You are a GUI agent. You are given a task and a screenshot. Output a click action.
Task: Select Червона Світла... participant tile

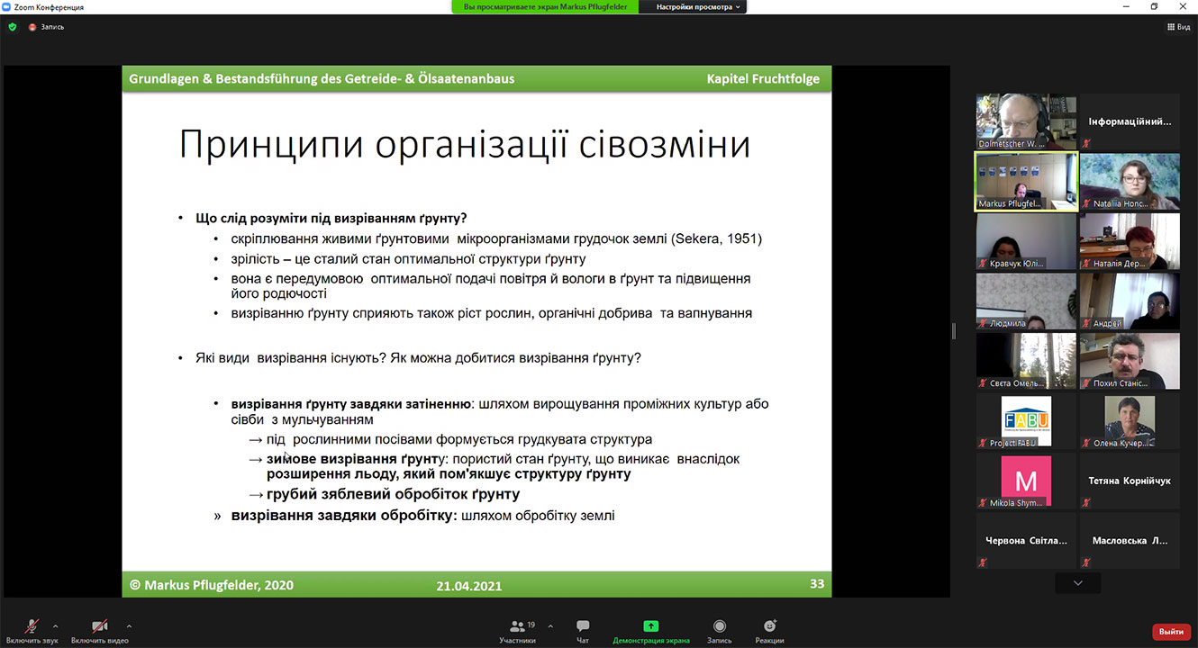pos(1026,541)
